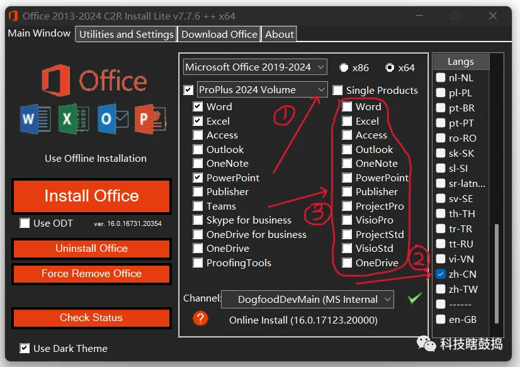
Task: Check Outlook under Single Products
Action: click(347, 149)
